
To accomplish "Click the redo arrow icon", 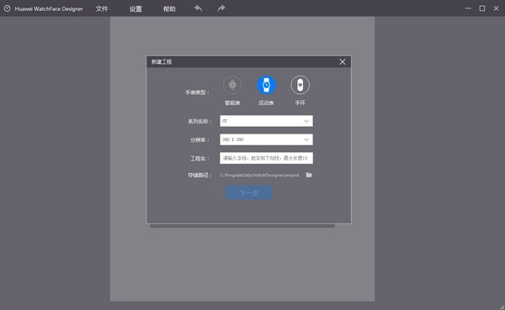I will pyautogui.click(x=221, y=8).
